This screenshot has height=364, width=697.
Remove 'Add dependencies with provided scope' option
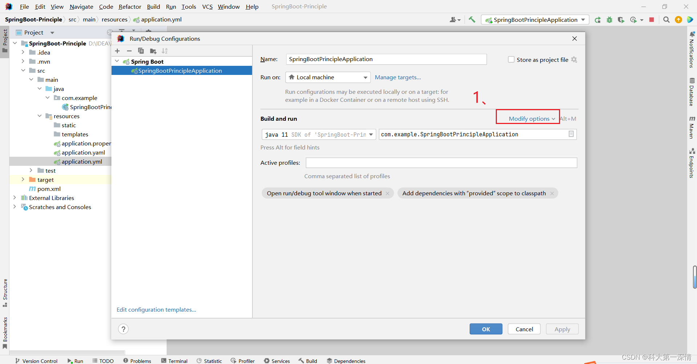pos(552,193)
